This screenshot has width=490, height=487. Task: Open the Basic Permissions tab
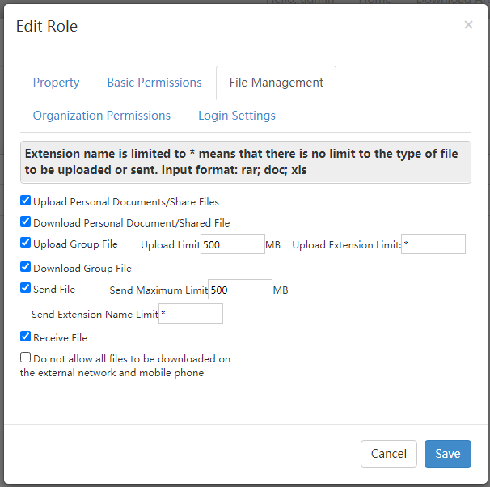[154, 83]
